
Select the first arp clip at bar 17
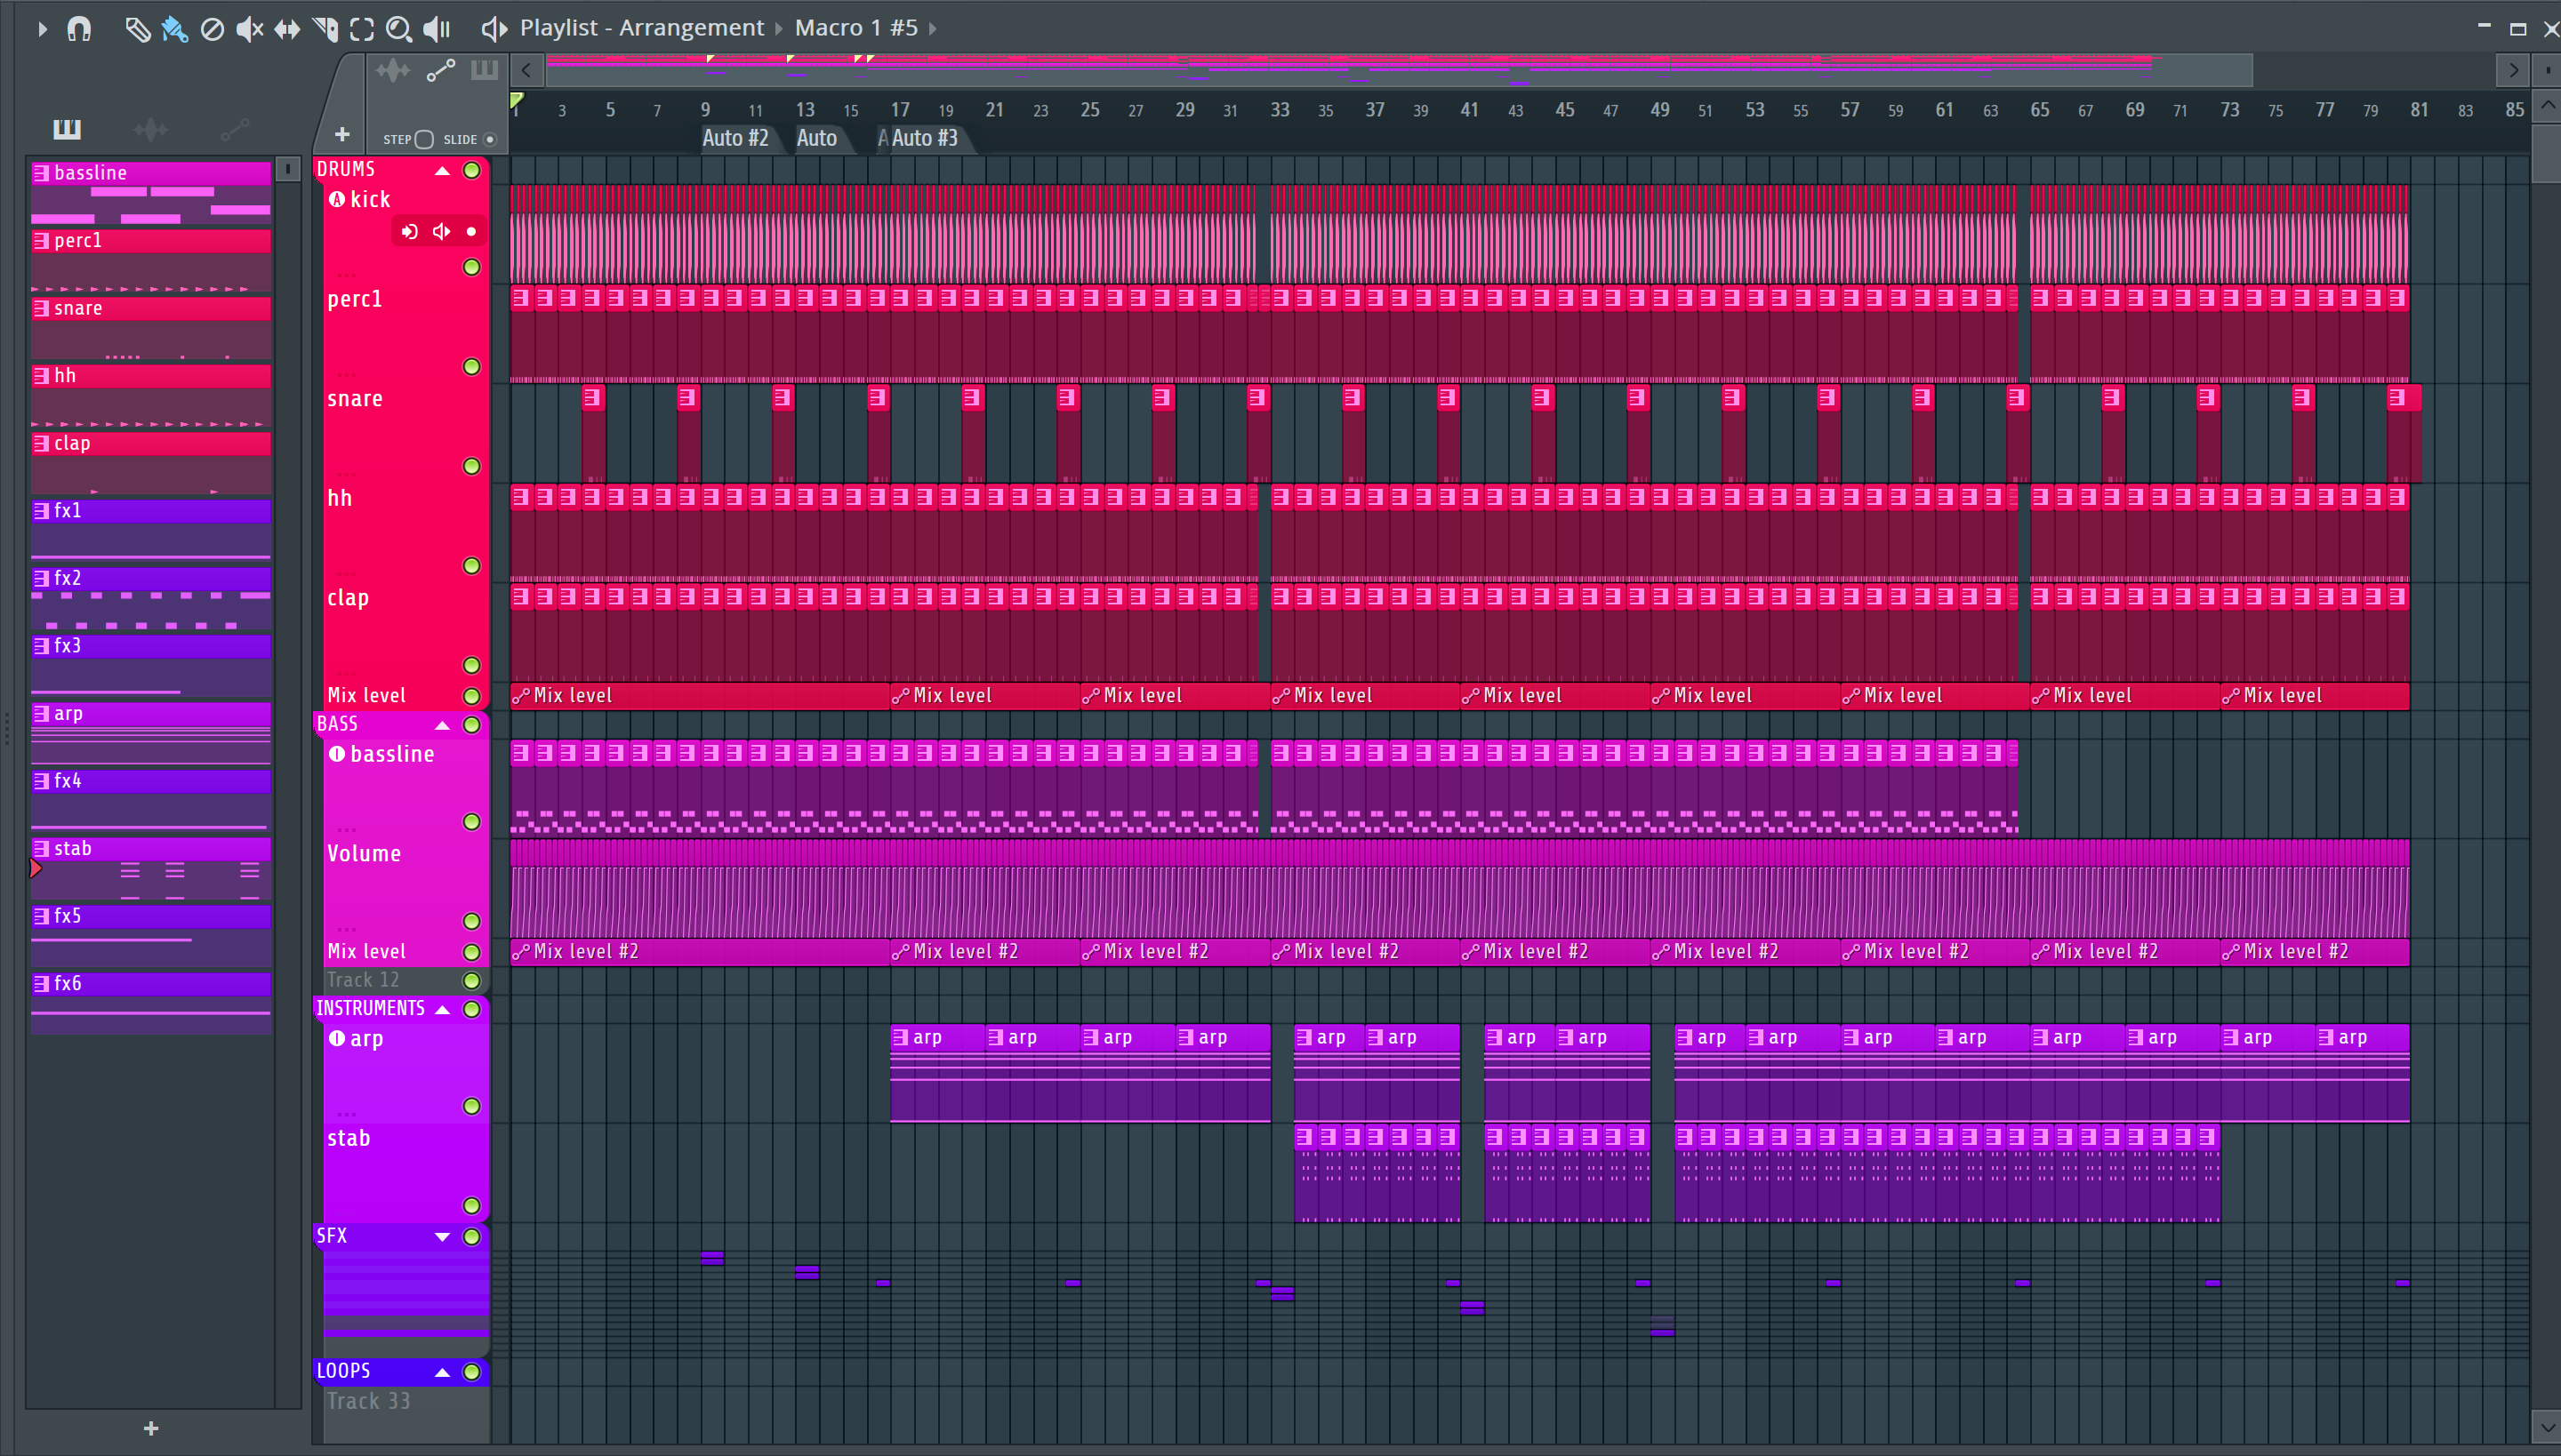[x=937, y=1073]
